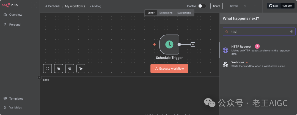Clear the search field with the x icon
This screenshot has height=115, width=297.
pos(292,32)
